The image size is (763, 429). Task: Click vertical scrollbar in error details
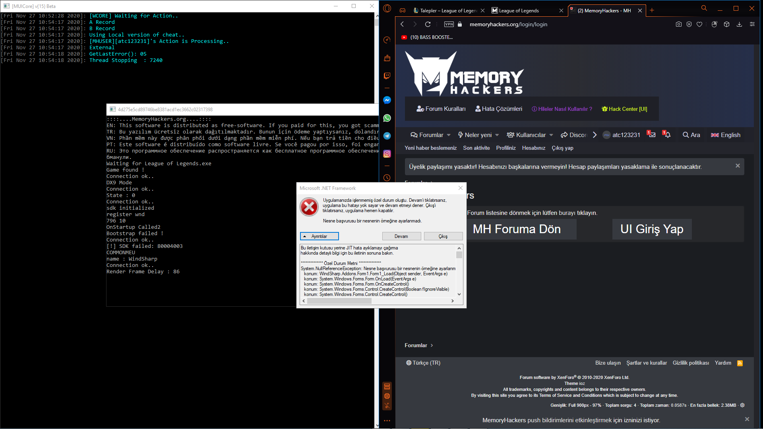coord(459,271)
